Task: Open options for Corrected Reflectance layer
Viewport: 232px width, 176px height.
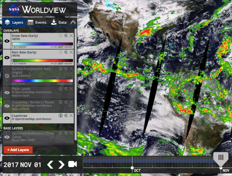Action: tap(66, 133)
